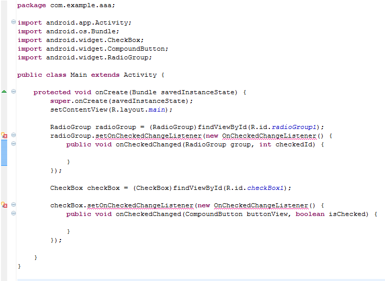Open the quick-fix error marker on the radioGroup.setOnCheckedChangeListener line
Screen dimensions: 385x281
[4, 135]
